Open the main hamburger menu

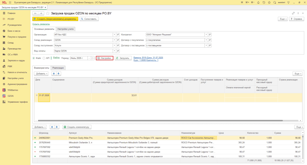pos(10,2)
